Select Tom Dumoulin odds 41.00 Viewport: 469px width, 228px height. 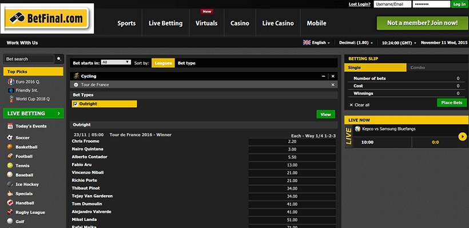[292, 204]
